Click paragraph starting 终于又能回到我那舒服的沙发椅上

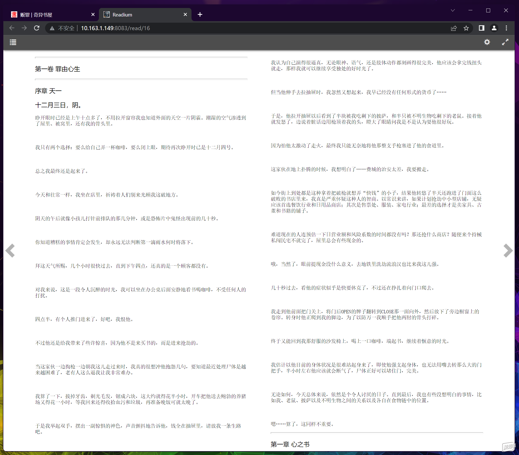(360, 341)
